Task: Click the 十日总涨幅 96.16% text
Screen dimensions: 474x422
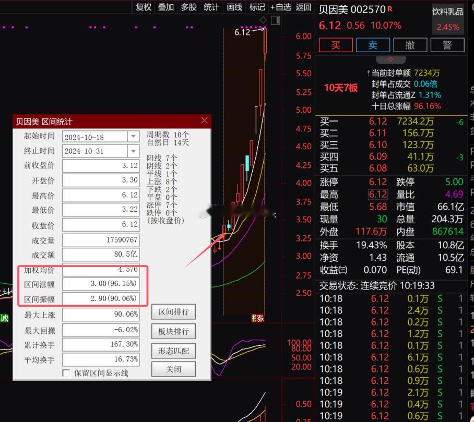Action: click(406, 106)
